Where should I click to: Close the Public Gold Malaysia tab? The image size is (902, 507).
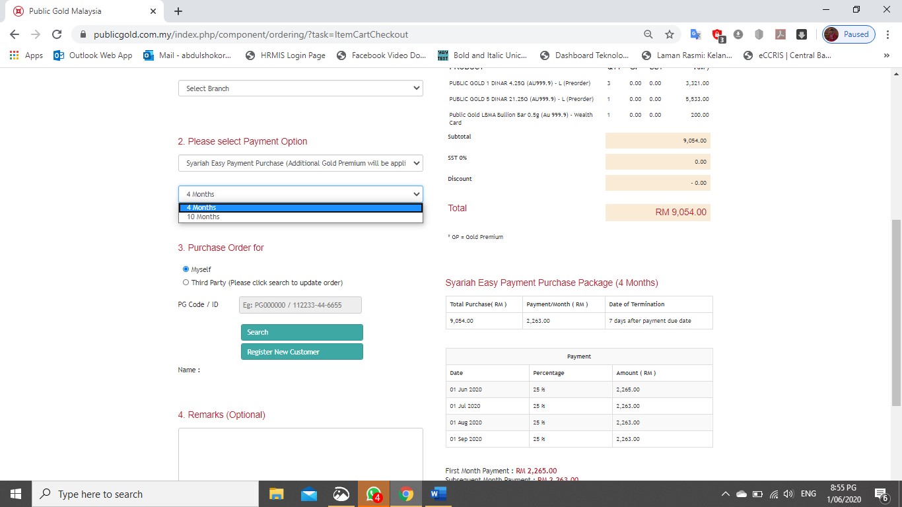tap(153, 11)
